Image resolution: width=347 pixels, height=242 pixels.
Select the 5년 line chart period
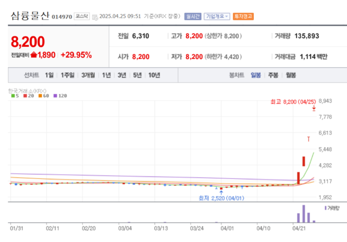(137, 75)
